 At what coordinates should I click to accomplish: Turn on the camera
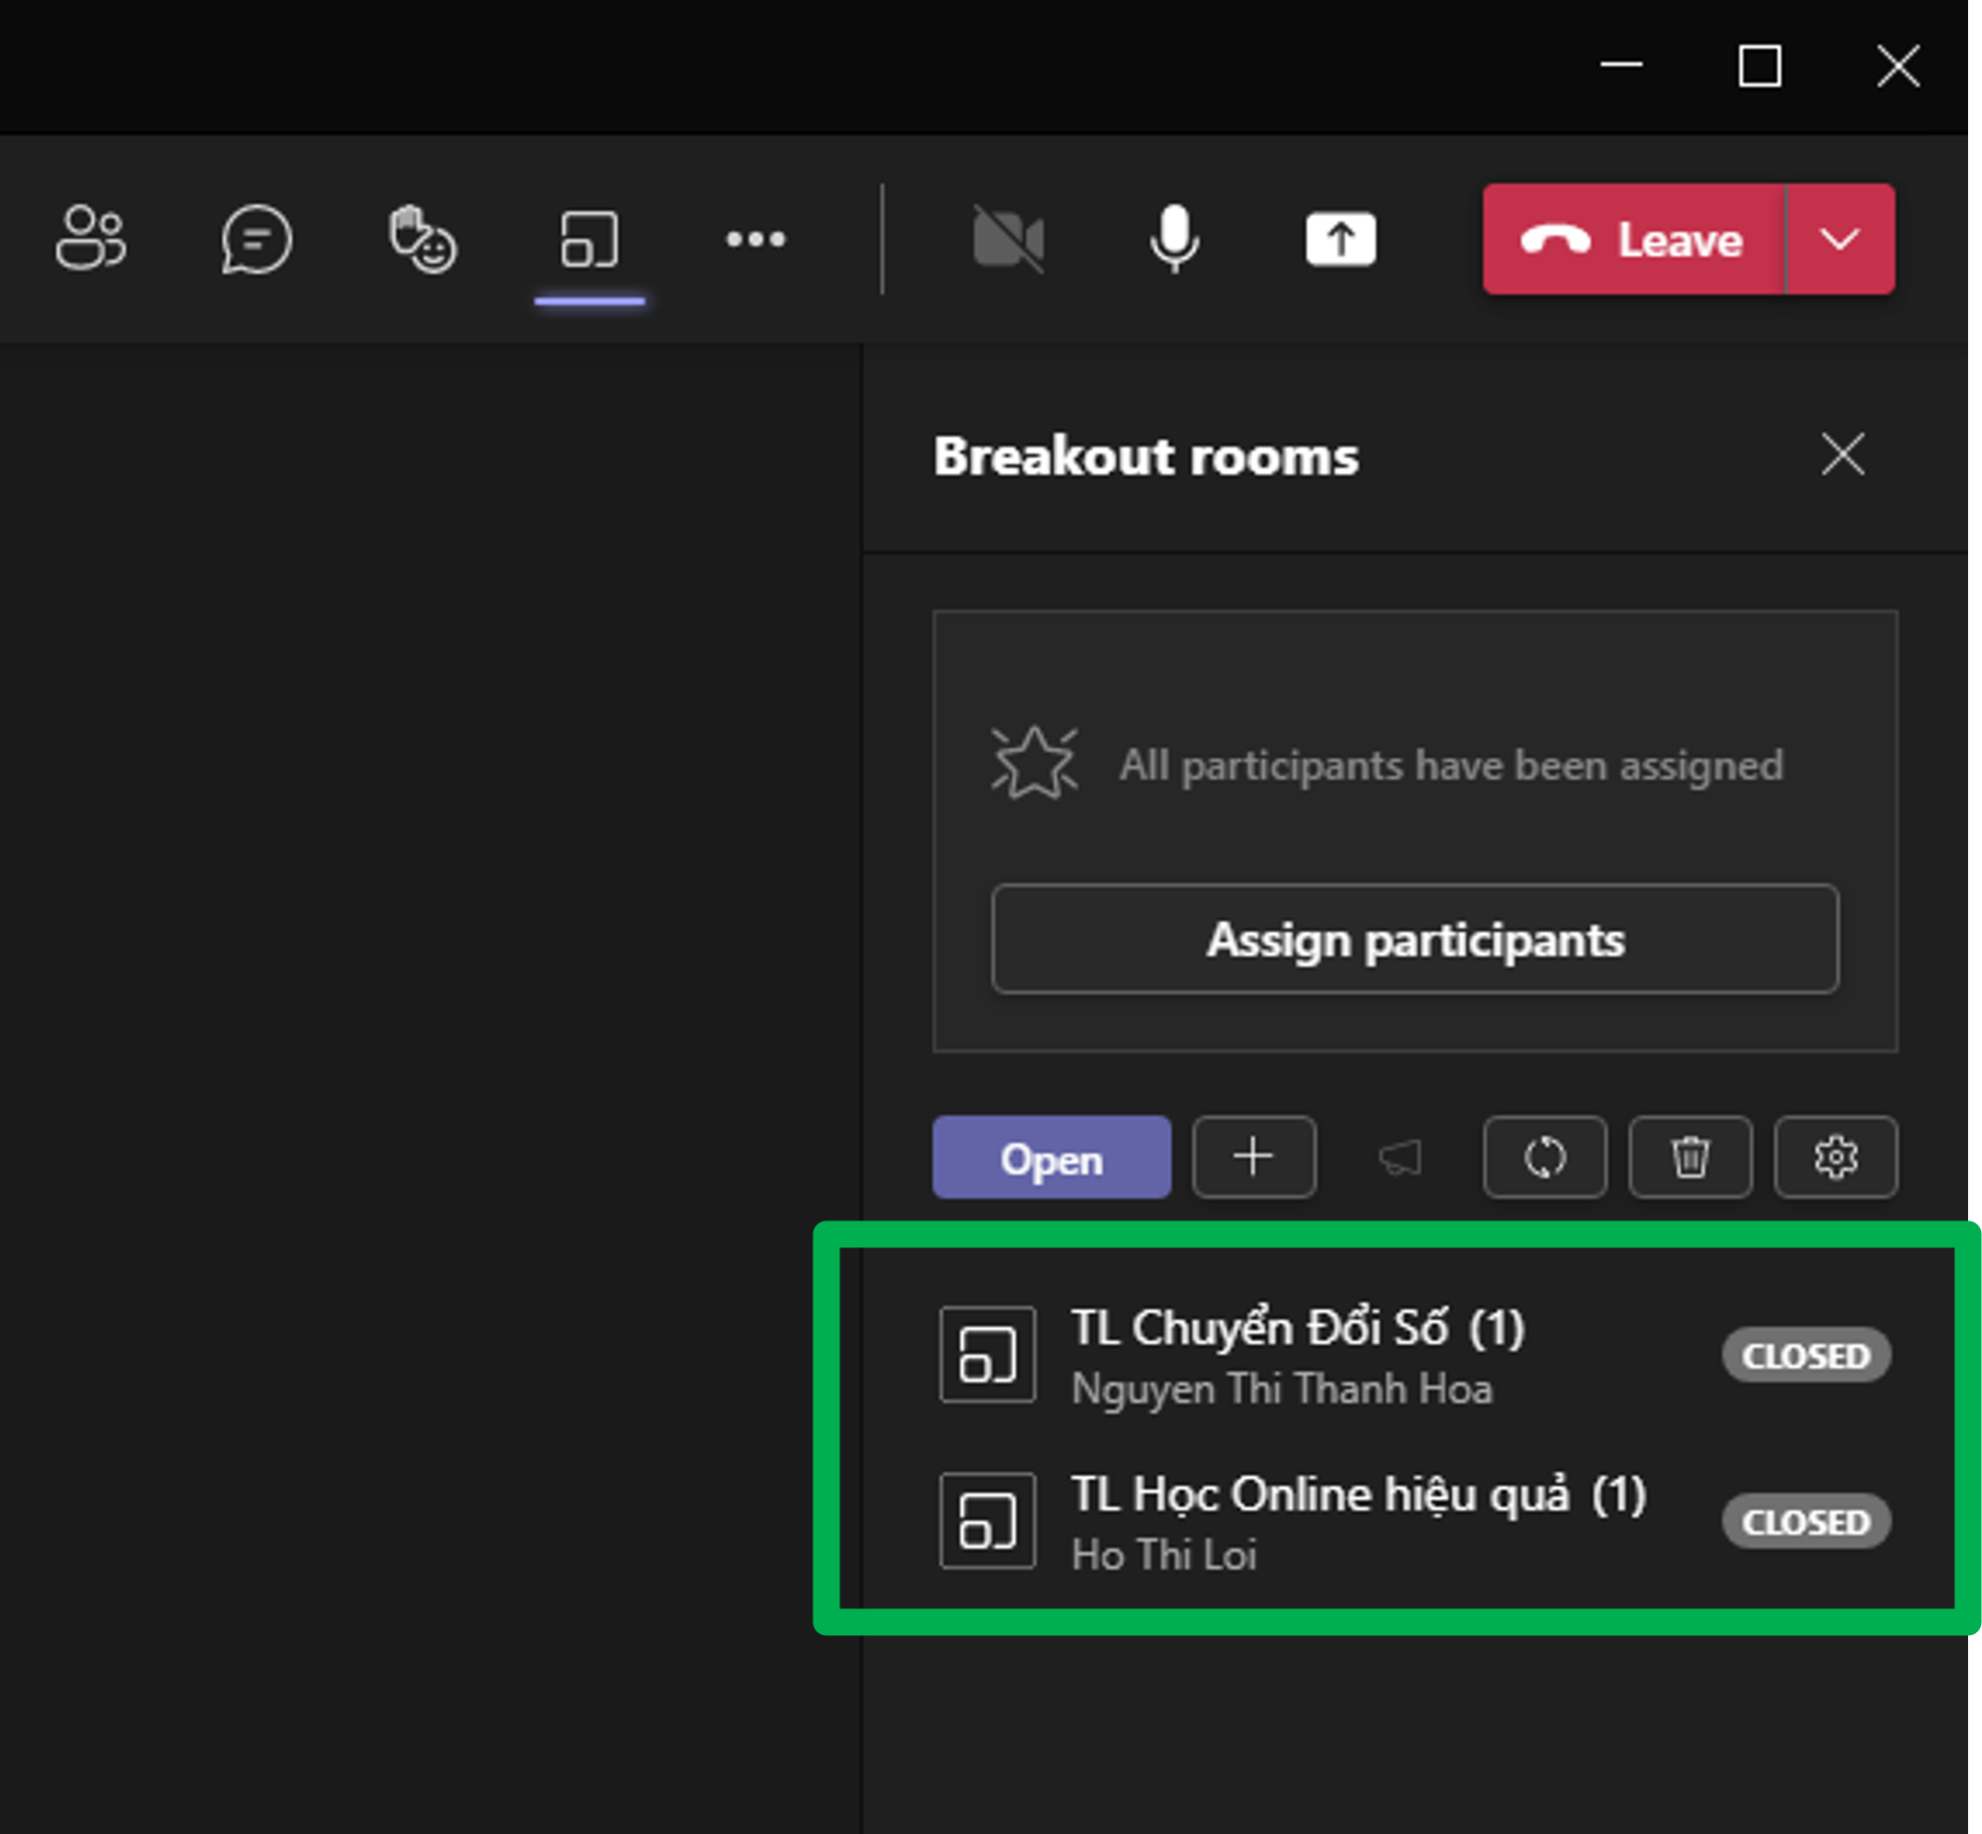(1007, 239)
